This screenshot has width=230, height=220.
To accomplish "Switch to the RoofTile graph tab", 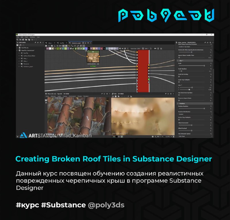I will point(62,43).
